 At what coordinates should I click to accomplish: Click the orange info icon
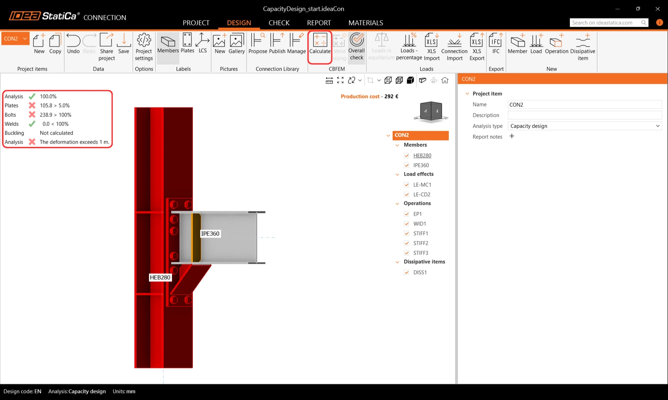tap(660, 23)
